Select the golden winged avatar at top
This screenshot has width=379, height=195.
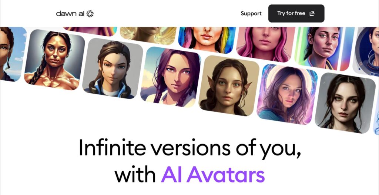pos(148,36)
